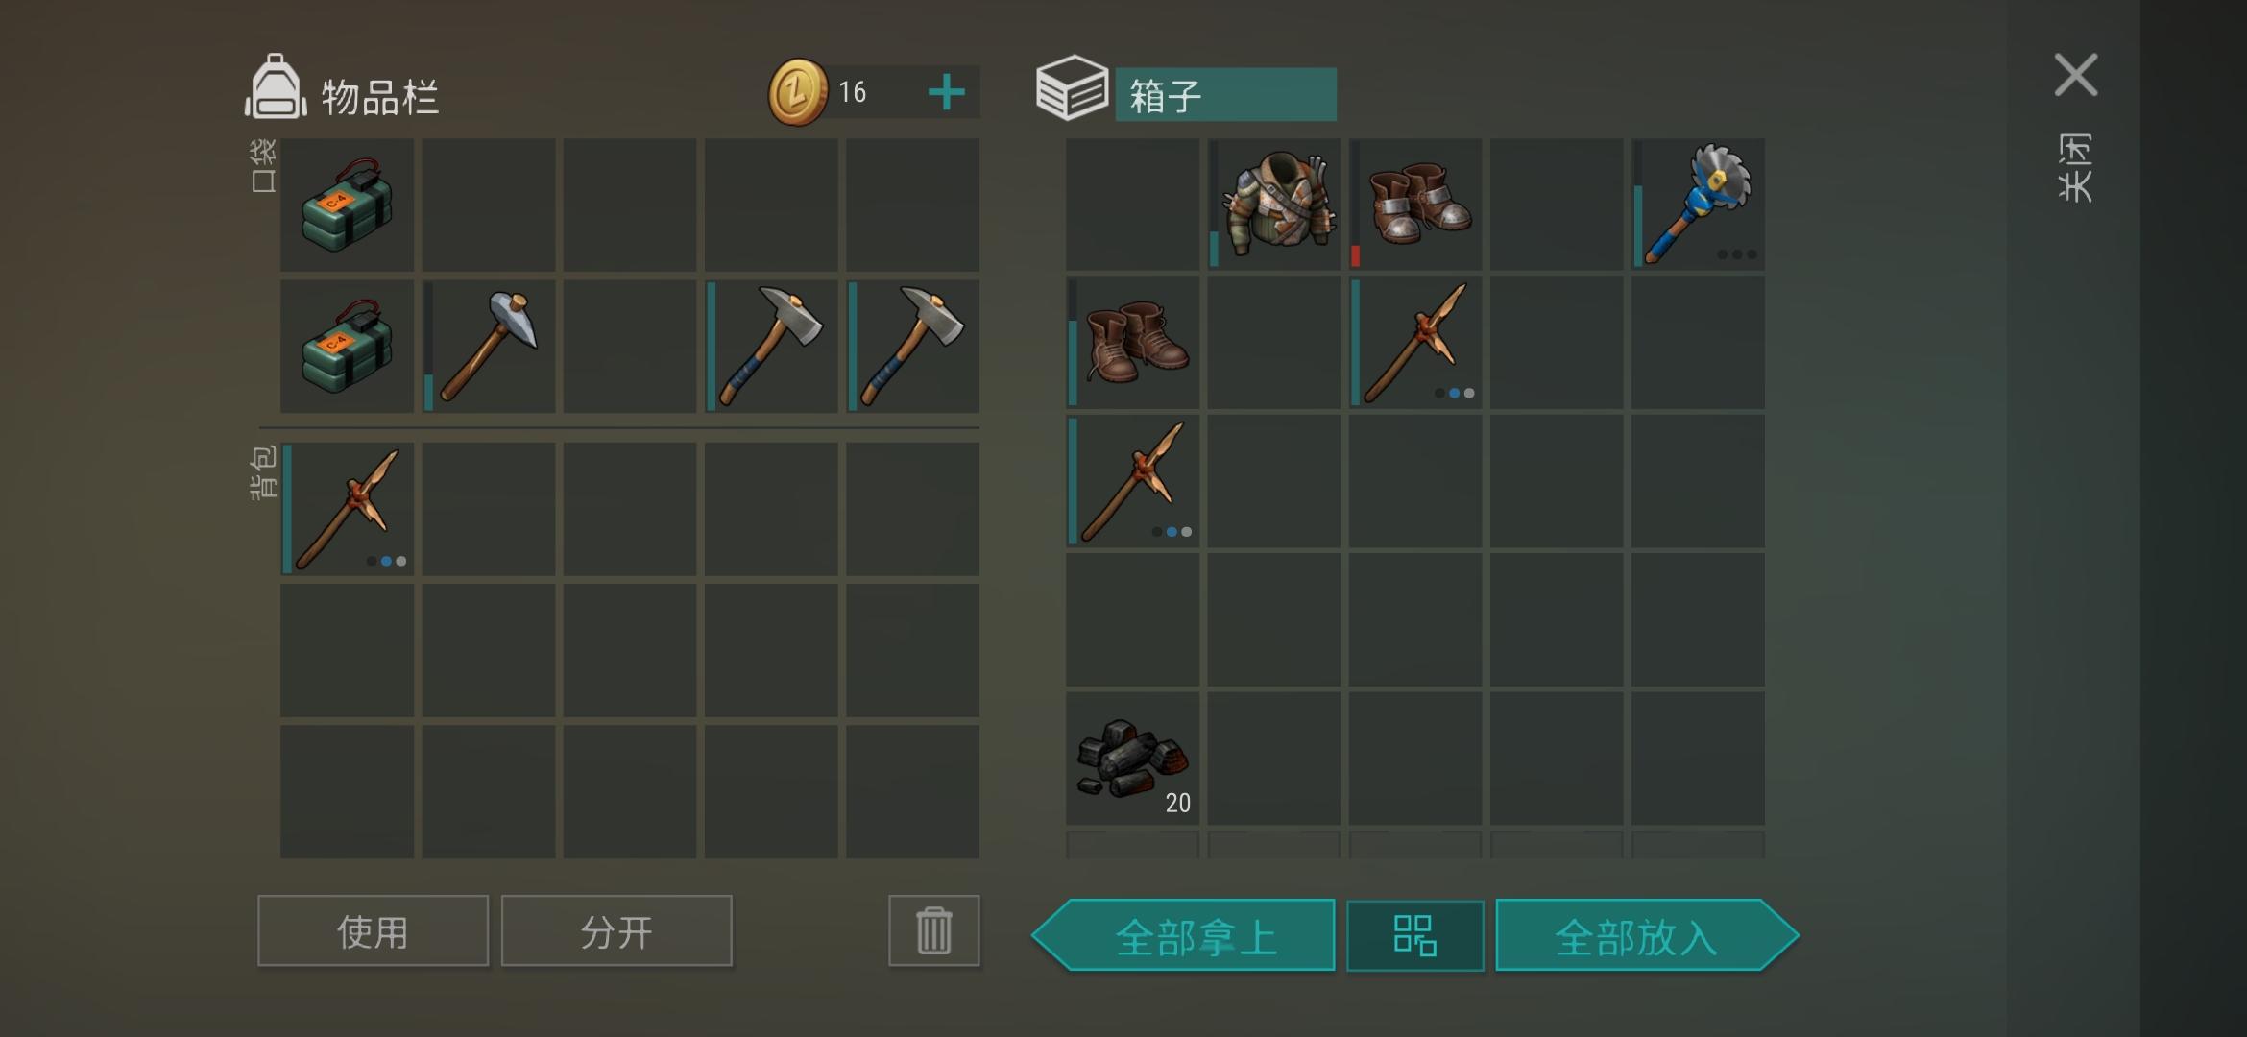This screenshot has width=2247, height=1037.
Task: Click the trash can delete button
Action: (933, 930)
